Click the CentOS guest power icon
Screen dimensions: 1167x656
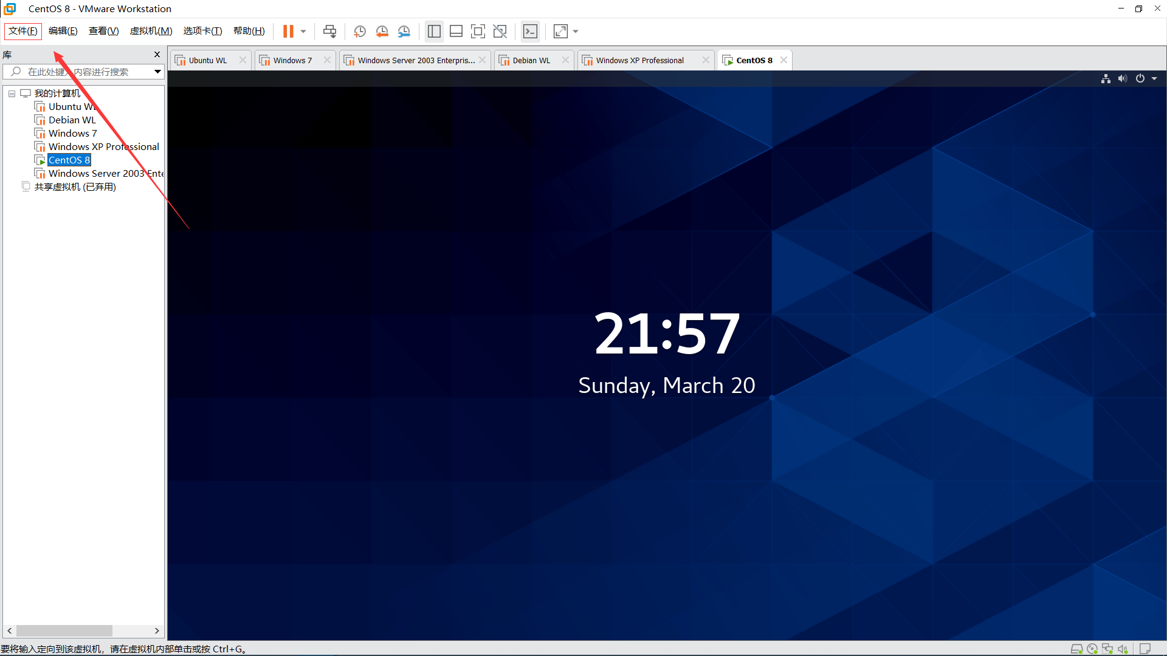pos(1140,78)
